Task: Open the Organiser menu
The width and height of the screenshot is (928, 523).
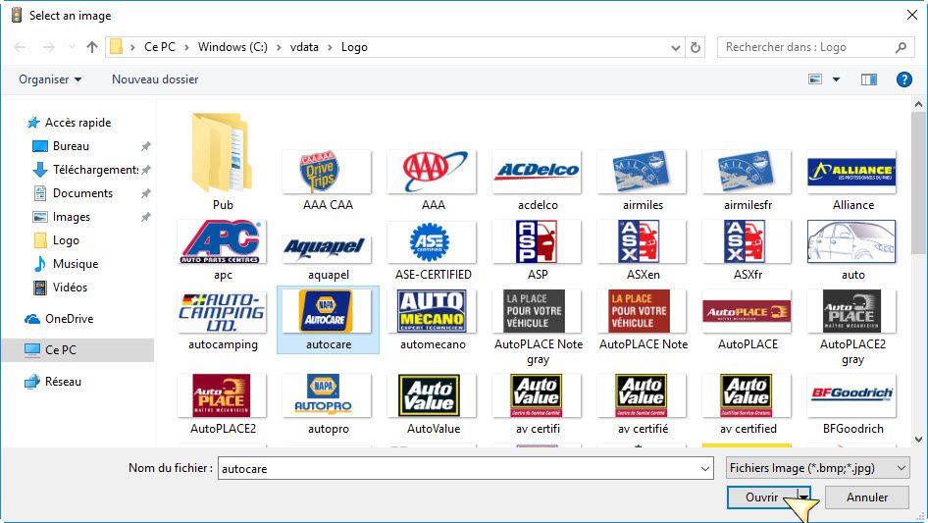Action: click(x=50, y=79)
